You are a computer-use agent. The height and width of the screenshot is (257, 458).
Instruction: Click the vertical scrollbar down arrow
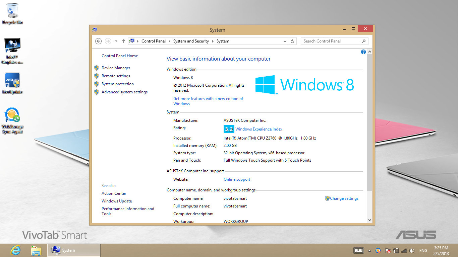coord(370,220)
